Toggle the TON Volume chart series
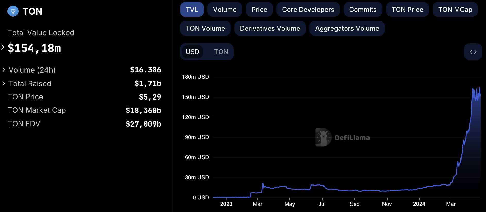This screenshot has width=486, height=212. click(205, 28)
